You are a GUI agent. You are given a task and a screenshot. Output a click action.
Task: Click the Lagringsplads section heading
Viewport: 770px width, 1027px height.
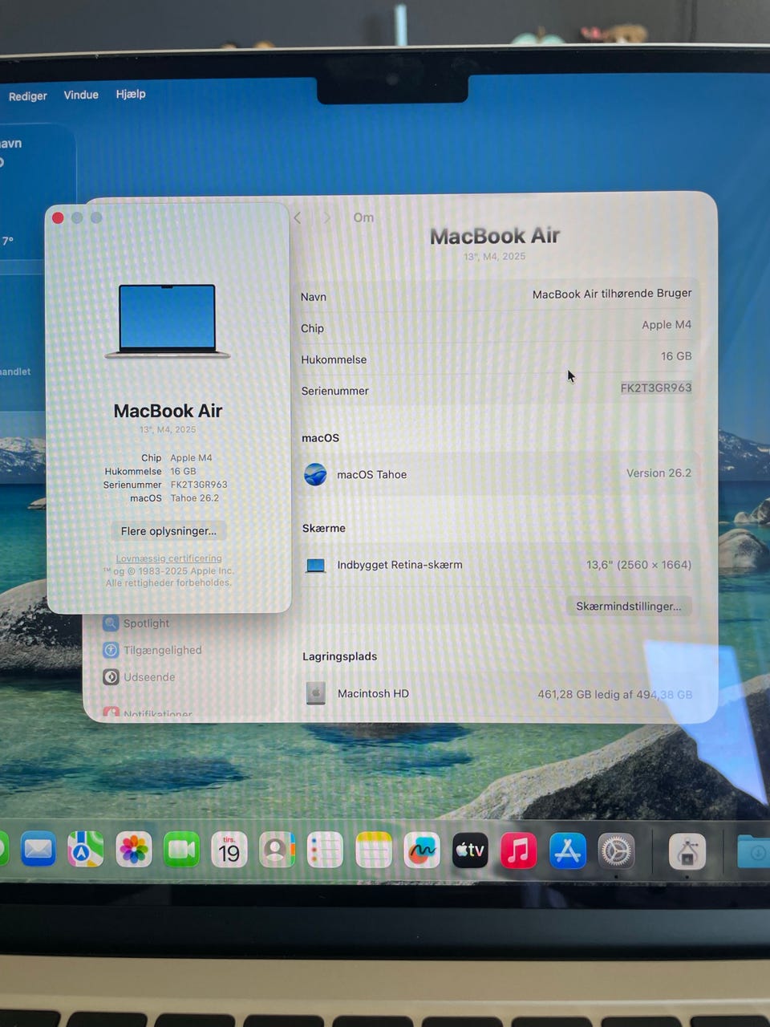[339, 656]
